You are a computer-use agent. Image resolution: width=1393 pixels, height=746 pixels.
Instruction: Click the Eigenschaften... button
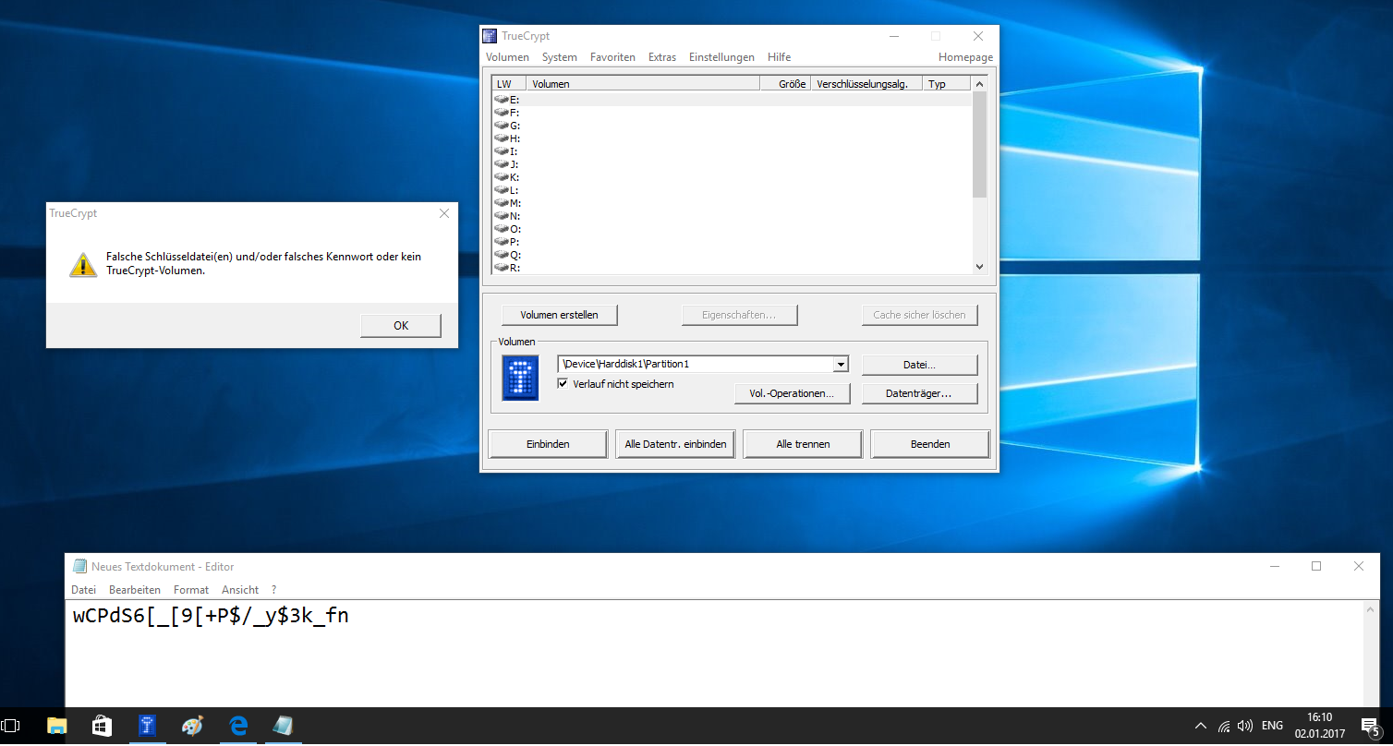point(739,315)
